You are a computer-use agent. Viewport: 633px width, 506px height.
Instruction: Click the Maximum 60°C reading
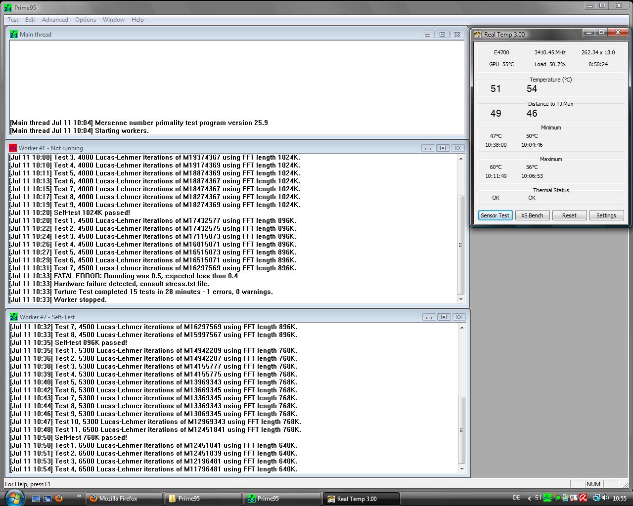click(496, 167)
